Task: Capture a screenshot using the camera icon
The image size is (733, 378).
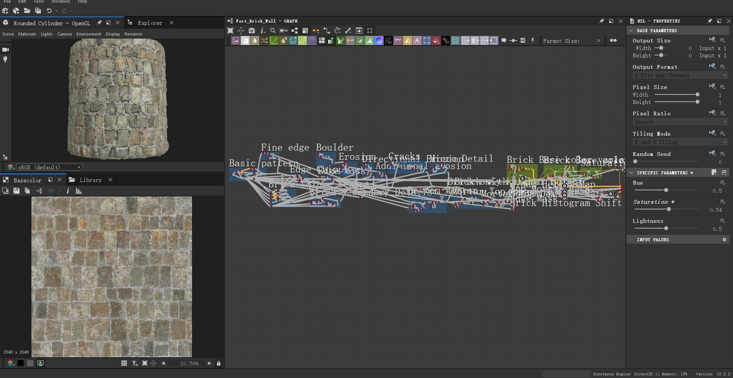Action: 252,31
